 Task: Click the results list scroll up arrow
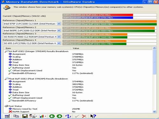[x=154, y=48]
